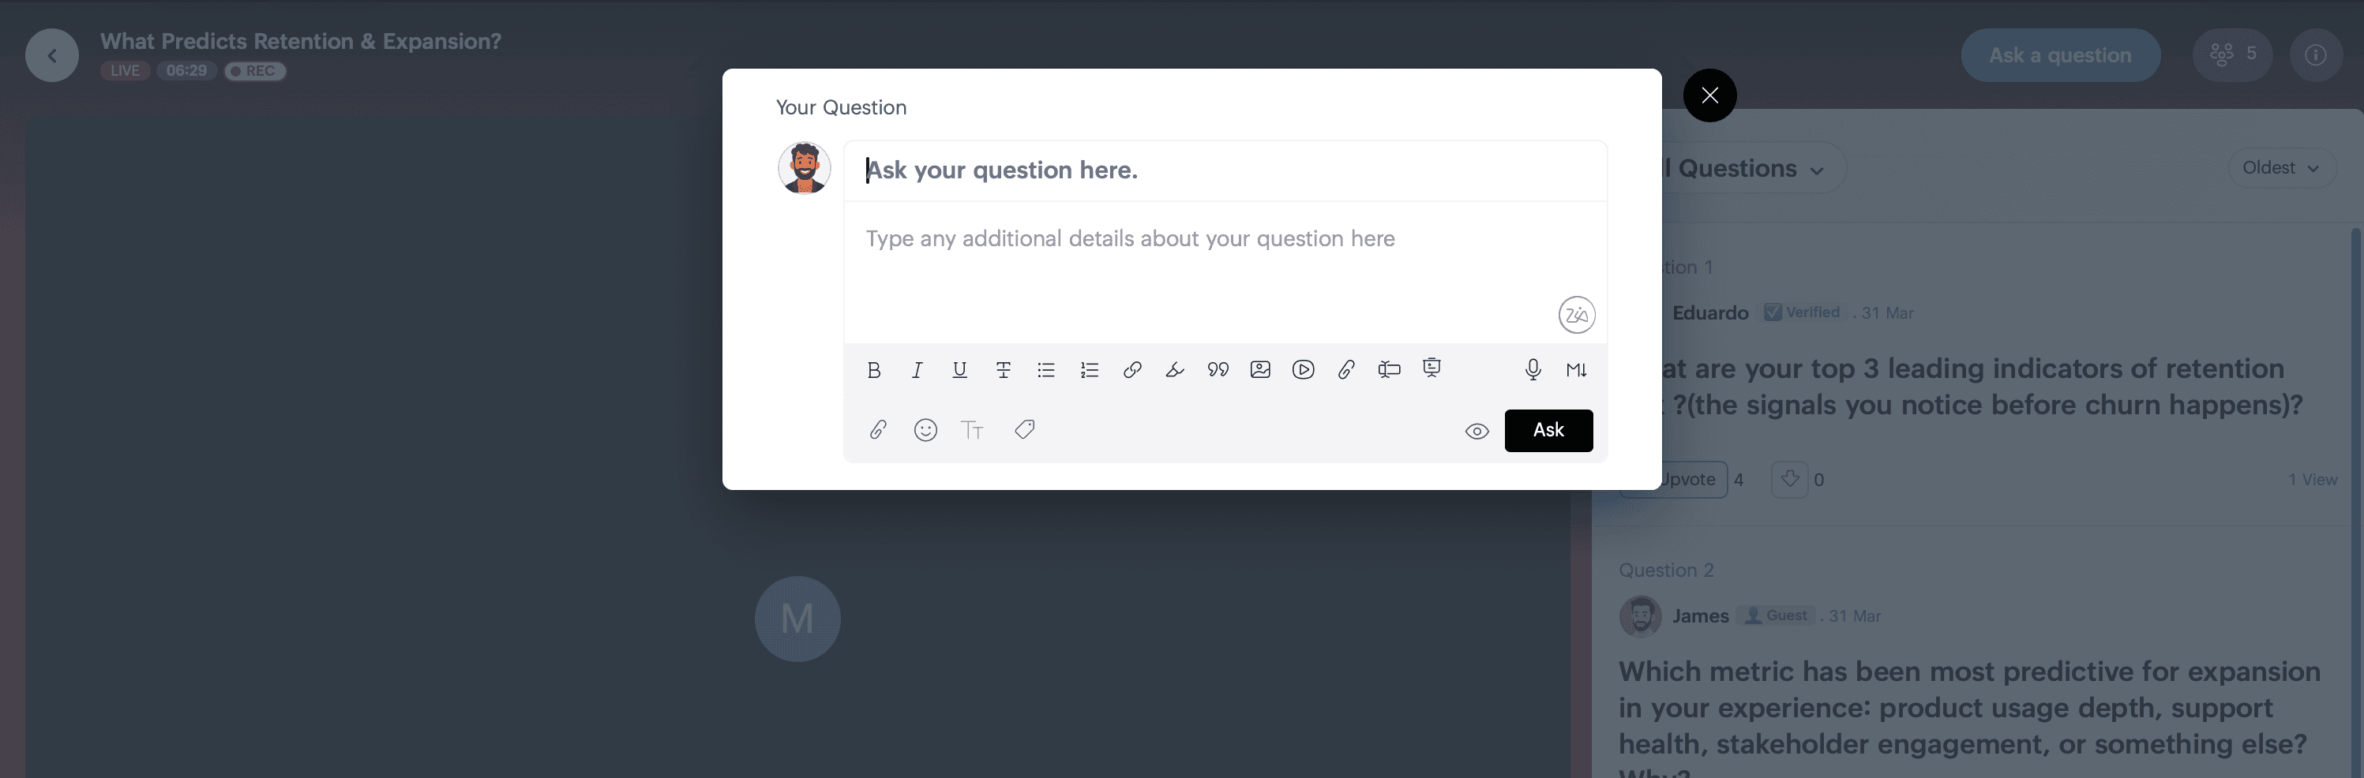Focus the 'Ask your question here' field
Viewport: 2364px width, 778px height.
[x=1225, y=170]
